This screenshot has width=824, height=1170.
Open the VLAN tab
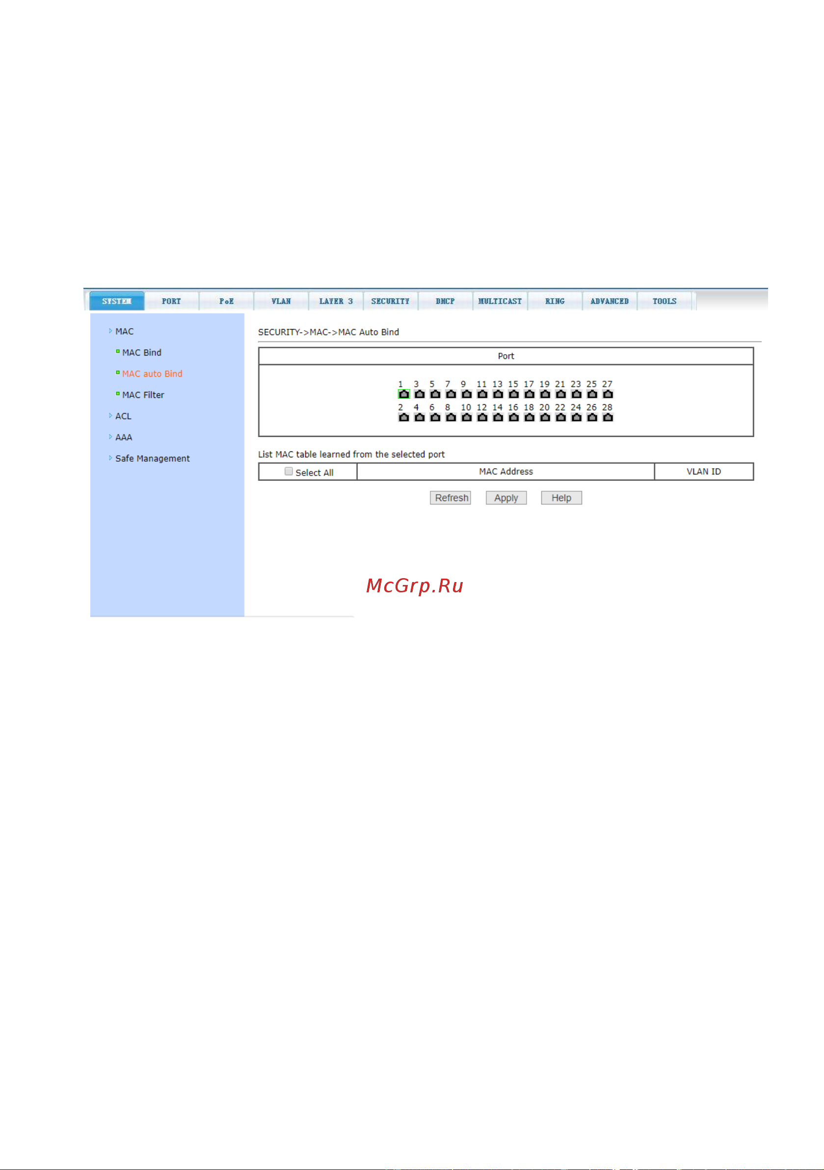click(281, 301)
